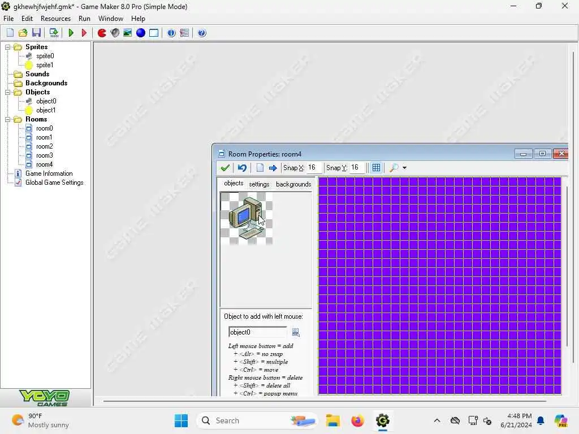Open the Window menu
This screenshot has height=434, width=579.
pos(110,19)
